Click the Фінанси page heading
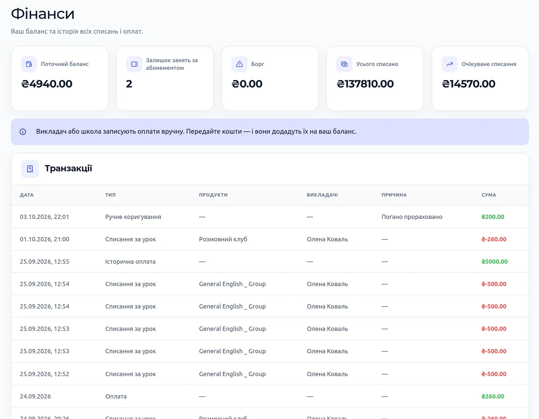Screen dimensions: 539x419 click(x=43, y=14)
